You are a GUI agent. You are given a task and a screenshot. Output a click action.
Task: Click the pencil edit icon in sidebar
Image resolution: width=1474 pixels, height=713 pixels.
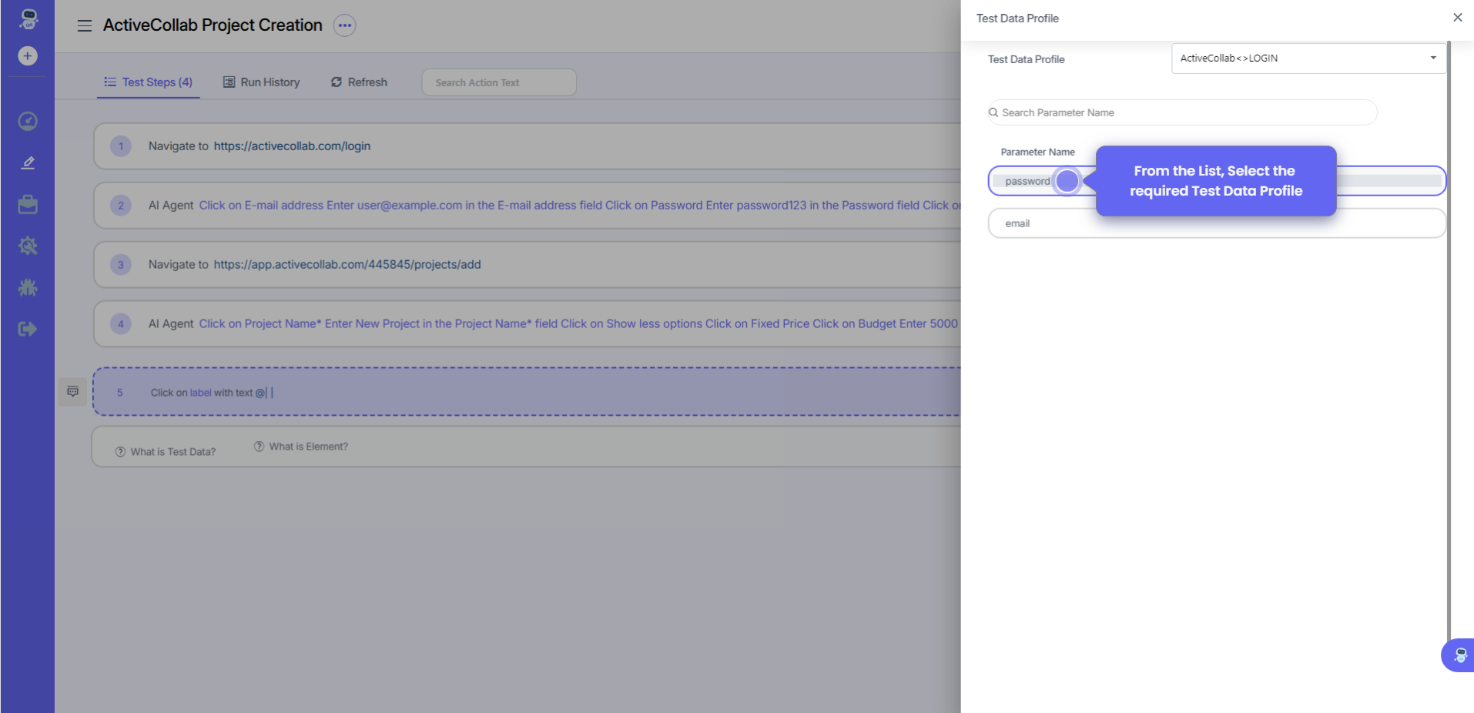(28, 162)
